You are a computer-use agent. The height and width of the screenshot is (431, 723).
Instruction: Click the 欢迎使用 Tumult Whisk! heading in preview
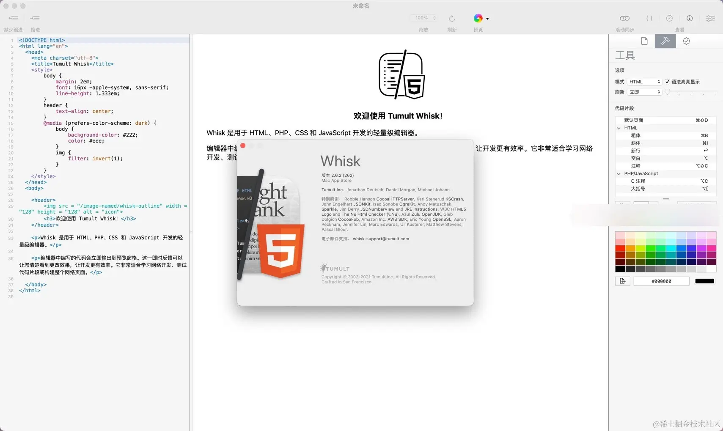[x=398, y=116]
